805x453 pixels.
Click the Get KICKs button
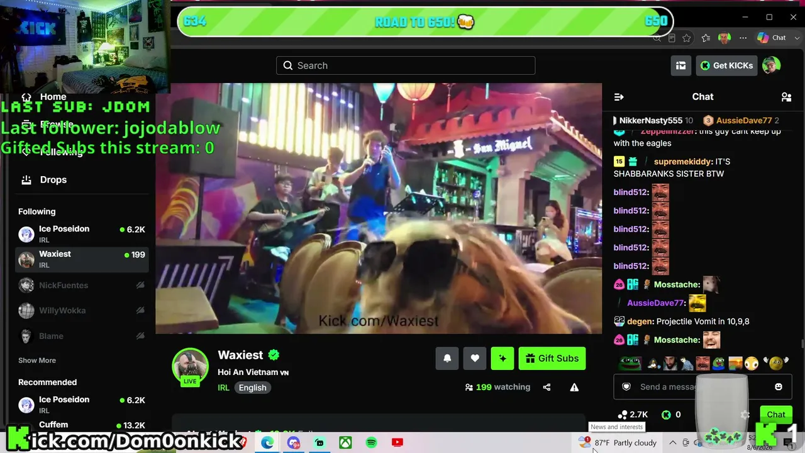point(726,65)
